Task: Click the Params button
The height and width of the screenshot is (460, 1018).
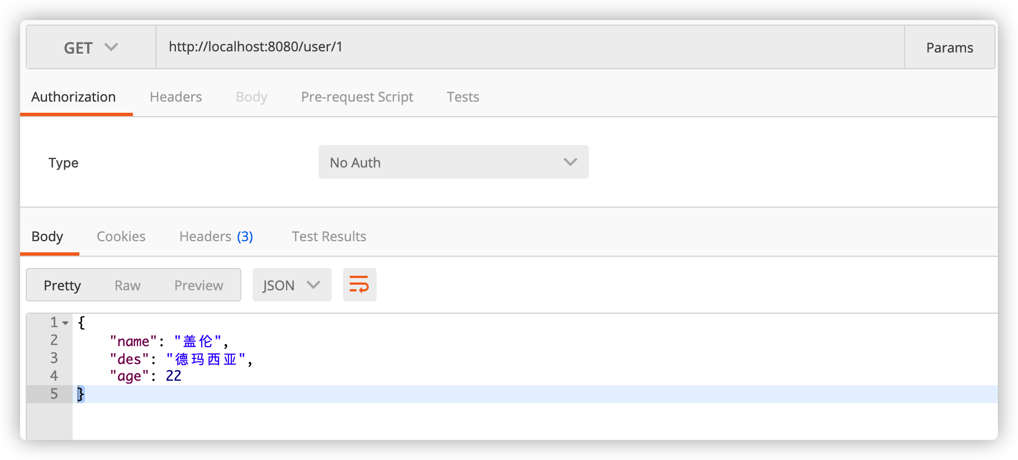Action: click(949, 47)
